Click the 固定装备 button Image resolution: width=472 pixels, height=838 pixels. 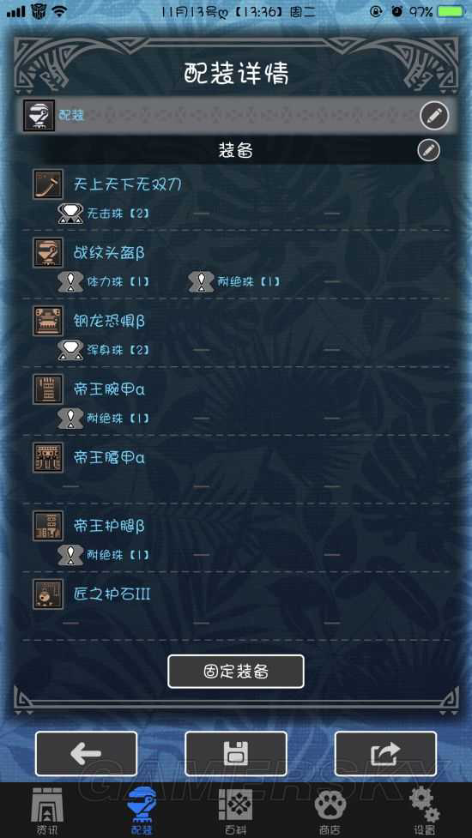click(236, 672)
